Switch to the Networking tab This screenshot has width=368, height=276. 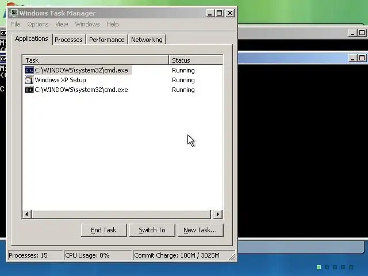click(x=147, y=40)
